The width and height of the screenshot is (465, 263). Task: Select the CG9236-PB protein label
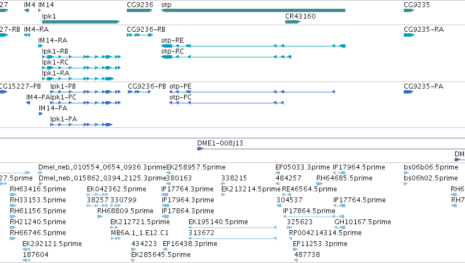[147, 86]
